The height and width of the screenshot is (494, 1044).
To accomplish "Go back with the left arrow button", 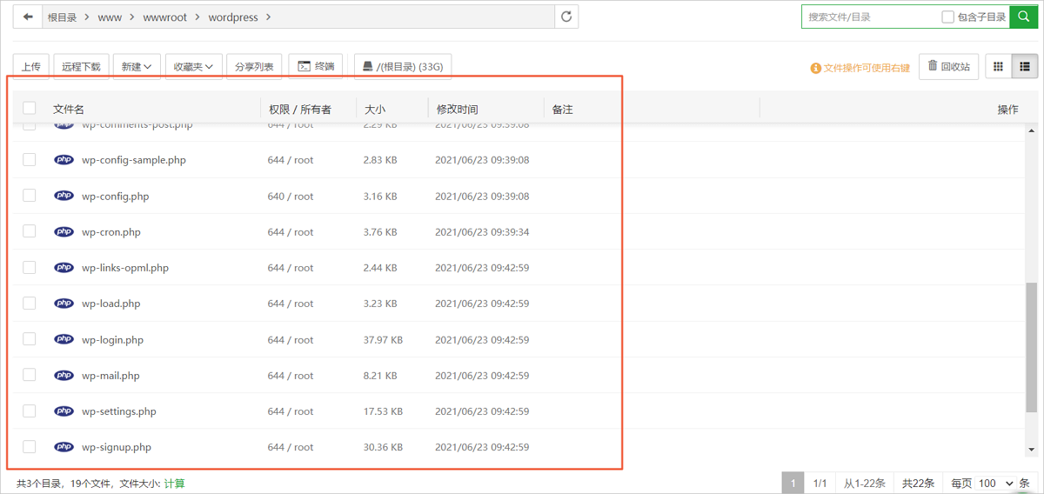I will click(x=28, y=17).
